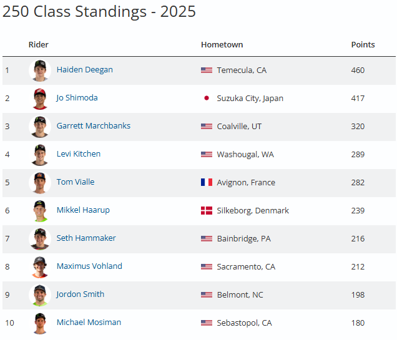Screen dimensions: 397x340
Task: Click Mikkel Haarup's rider avatar photo
Action: [39, 211]
